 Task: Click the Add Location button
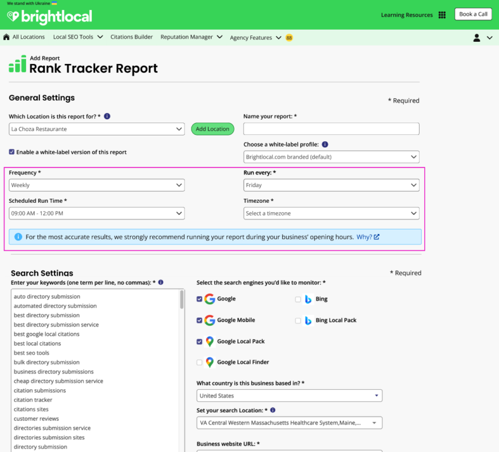point(212,129)
